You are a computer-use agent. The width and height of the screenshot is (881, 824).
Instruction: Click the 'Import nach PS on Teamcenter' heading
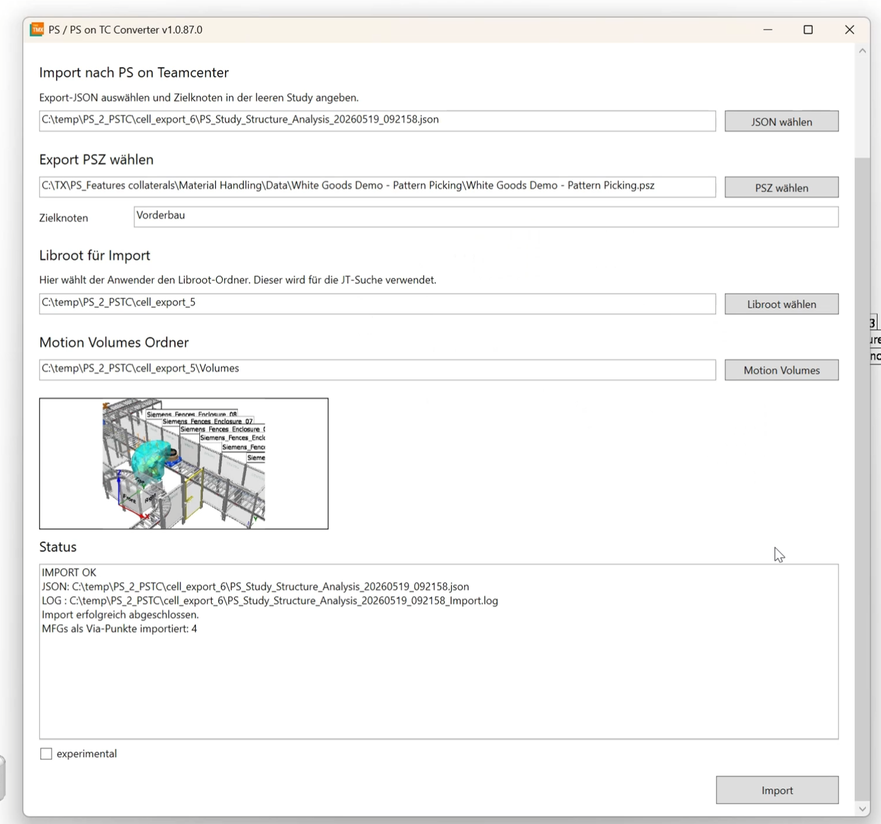pos(134,72)
